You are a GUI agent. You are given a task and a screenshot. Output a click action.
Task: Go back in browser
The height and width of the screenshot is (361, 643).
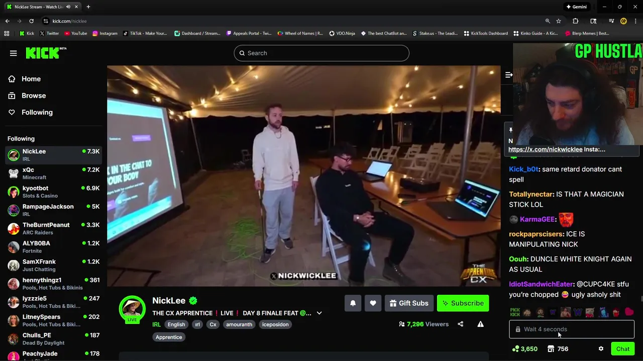click(7, 21)
